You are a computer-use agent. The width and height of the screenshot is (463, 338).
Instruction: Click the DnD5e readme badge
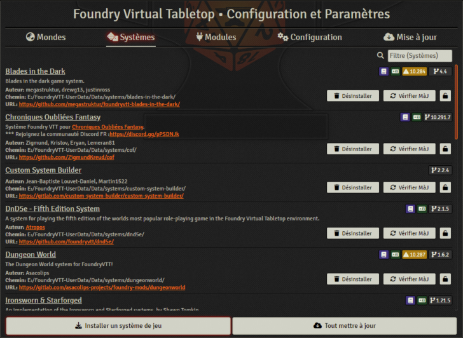point(410,209)
